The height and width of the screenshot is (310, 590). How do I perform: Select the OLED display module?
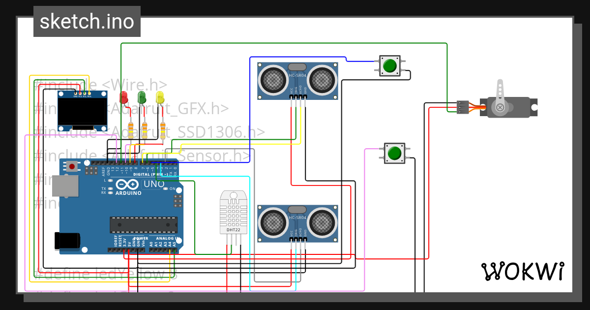coord(83,112)
